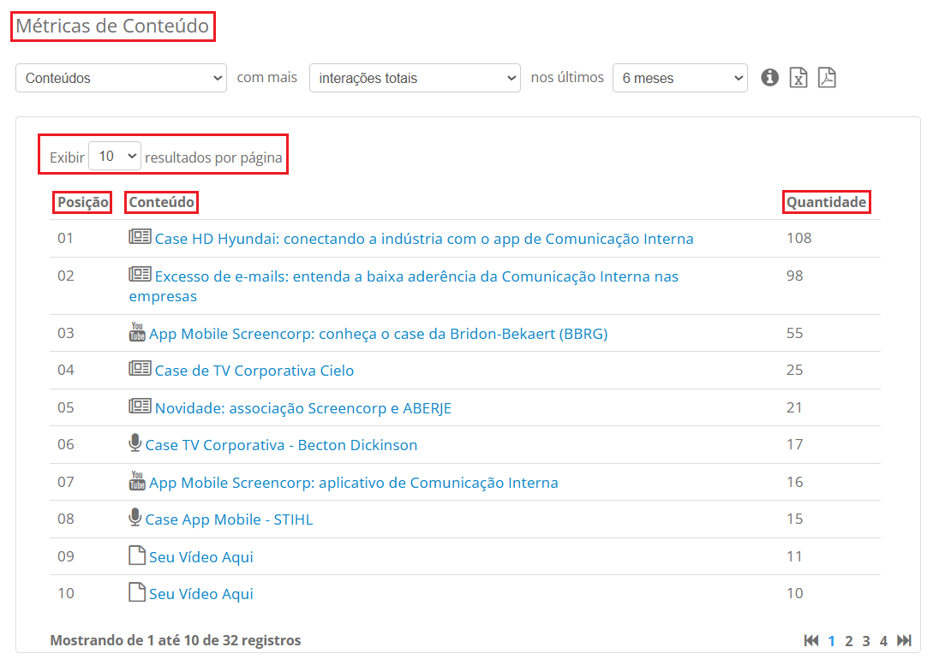Open Case HD Hyundai content link

tap(424, 239)
